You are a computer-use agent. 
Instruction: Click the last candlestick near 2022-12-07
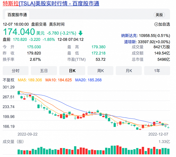[x=168, y=127]
